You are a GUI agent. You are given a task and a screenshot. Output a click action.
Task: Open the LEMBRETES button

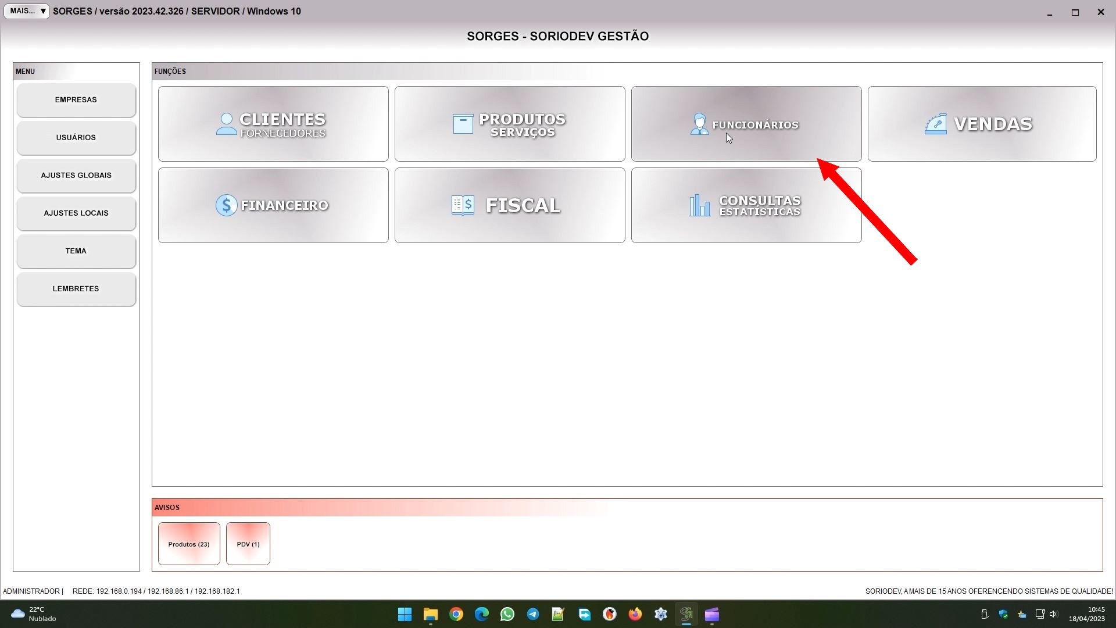coord(76,289)
